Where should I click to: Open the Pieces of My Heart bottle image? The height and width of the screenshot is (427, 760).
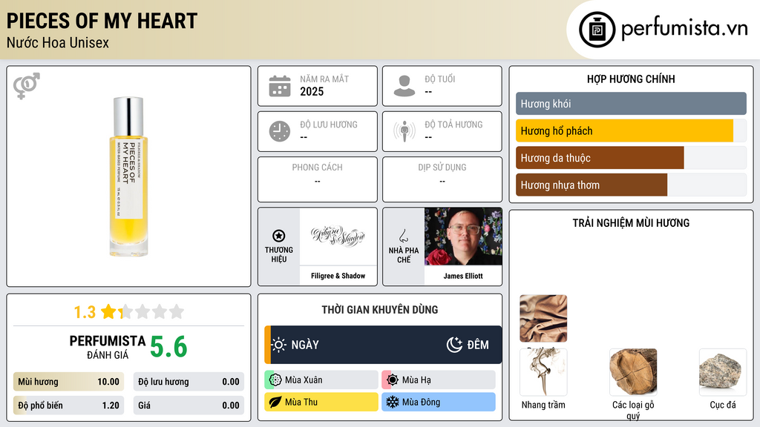click(x=128, y=176)
